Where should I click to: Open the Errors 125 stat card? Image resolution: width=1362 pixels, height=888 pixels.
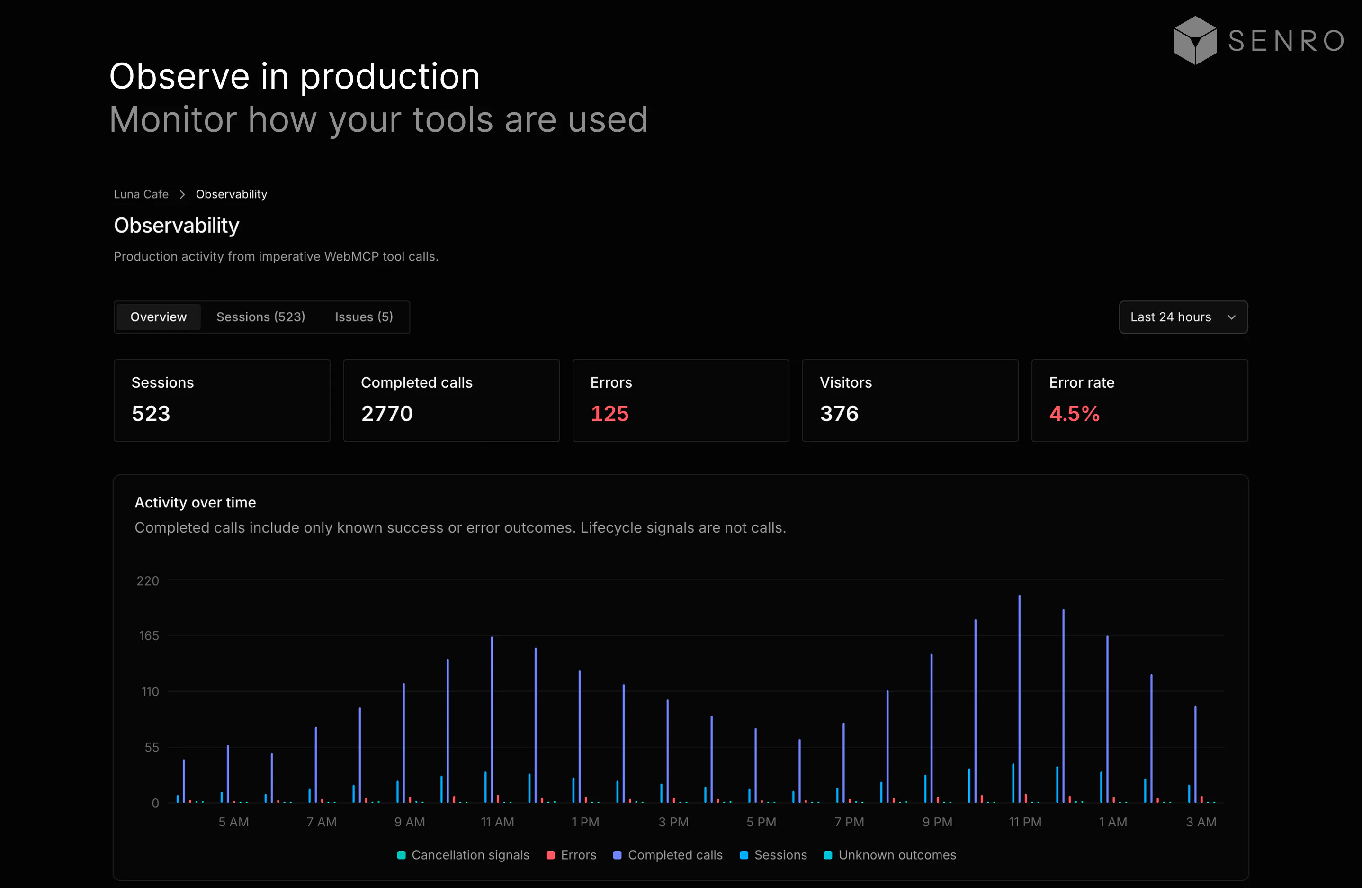(681, 400)
